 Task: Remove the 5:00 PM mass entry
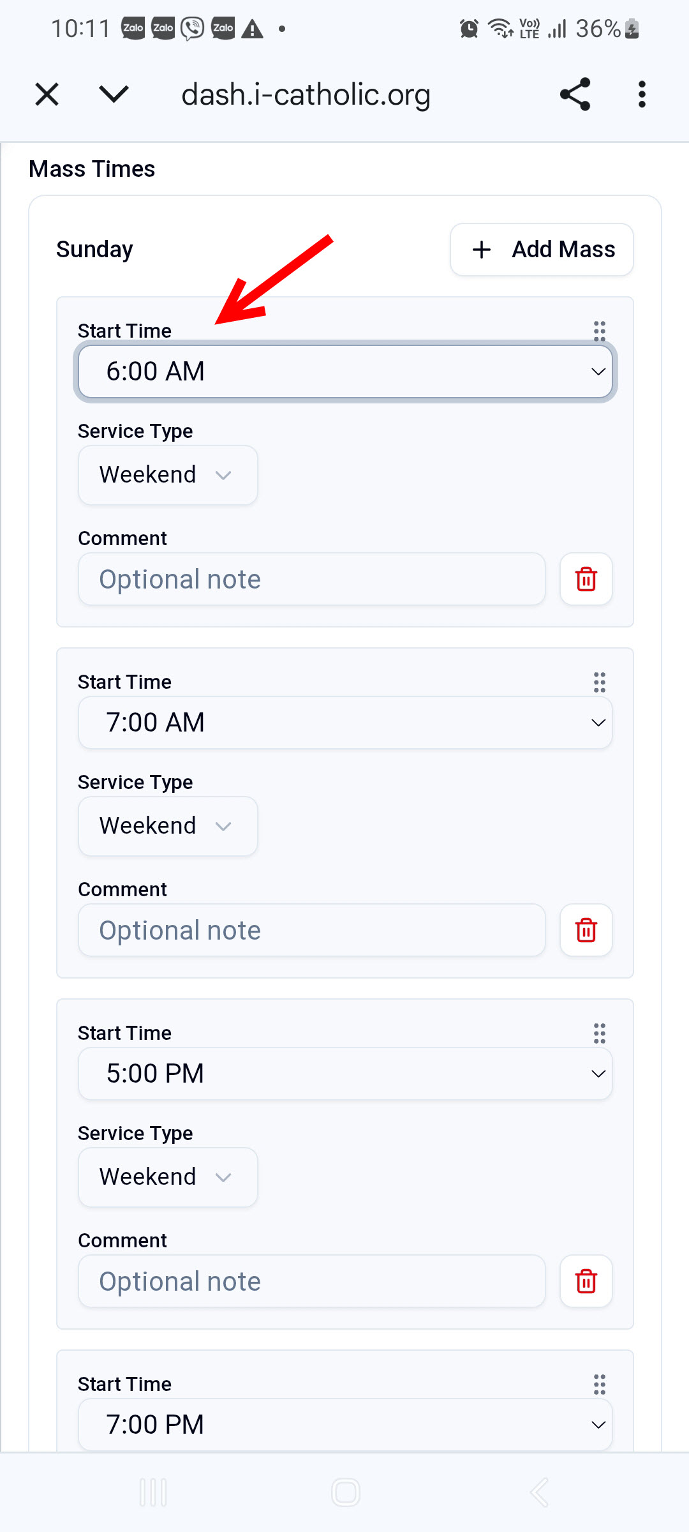pos(586,1281)
